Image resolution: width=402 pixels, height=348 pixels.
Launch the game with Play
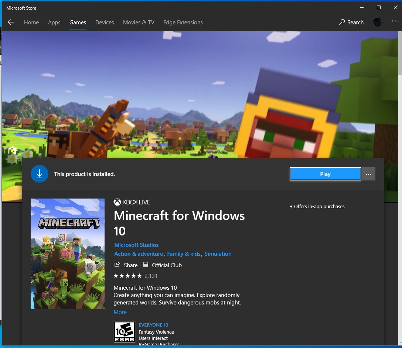point(326,174)
